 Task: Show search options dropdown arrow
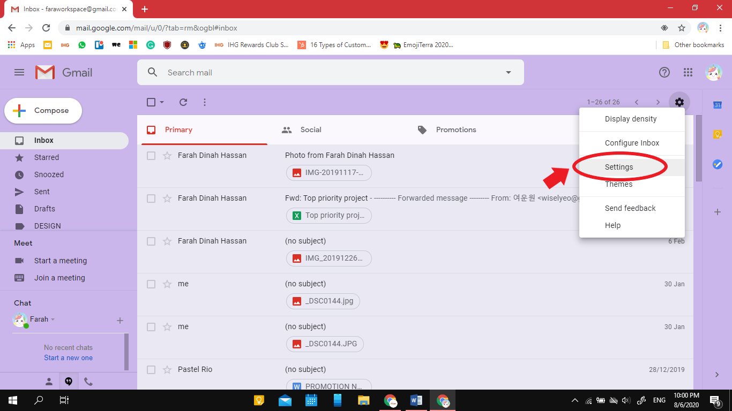509,72
